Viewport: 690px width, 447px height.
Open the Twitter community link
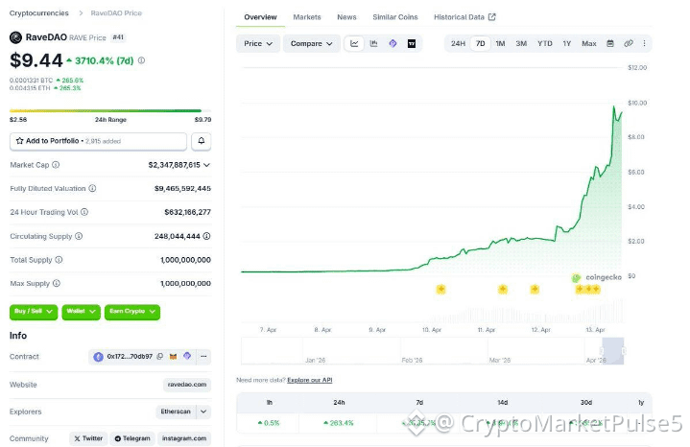click(88, 438)
